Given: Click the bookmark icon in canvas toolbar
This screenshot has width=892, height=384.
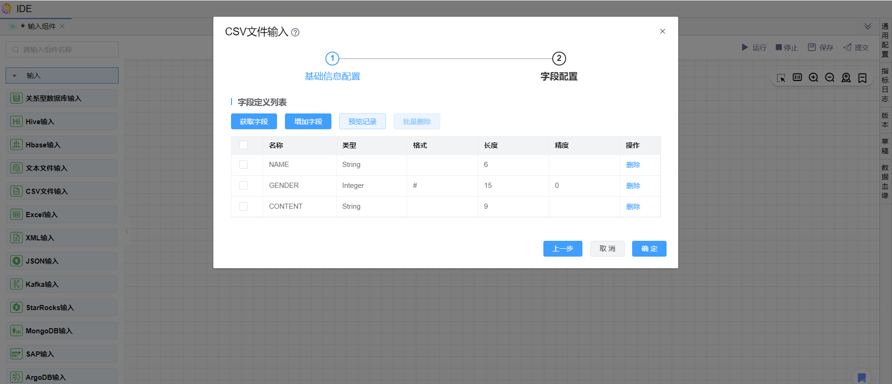Looking at the screenshot, I should [862, 78].
